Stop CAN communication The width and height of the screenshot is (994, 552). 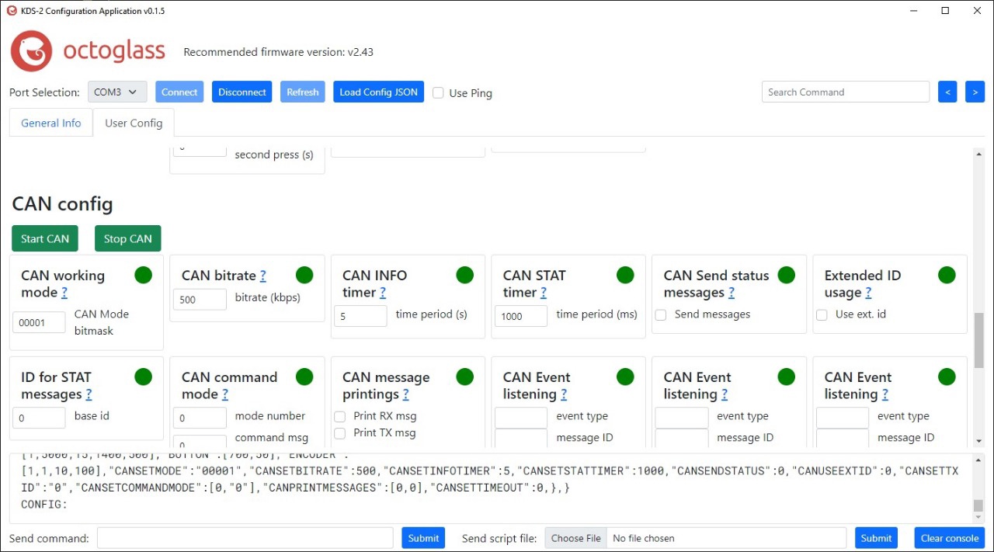point(128,238)
